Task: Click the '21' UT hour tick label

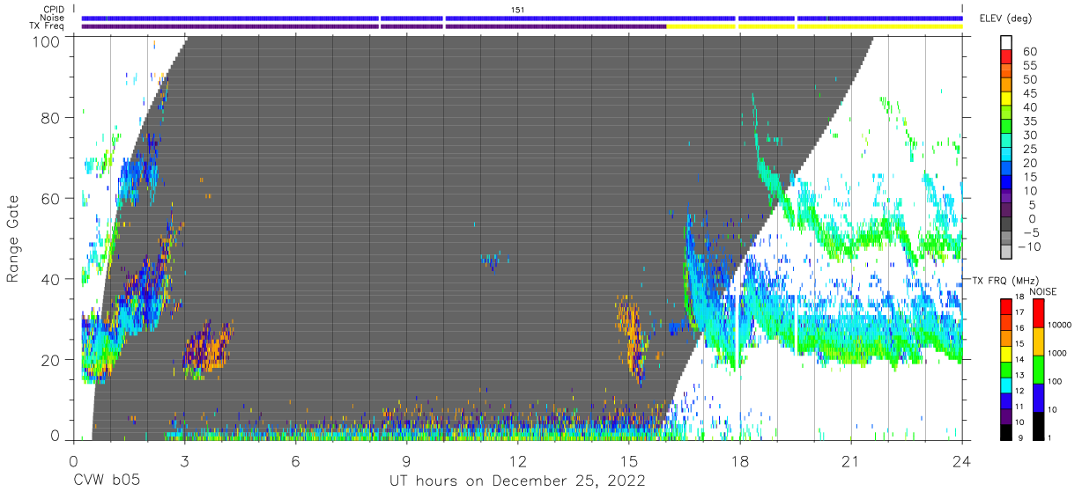Action: tap(851, 461)
